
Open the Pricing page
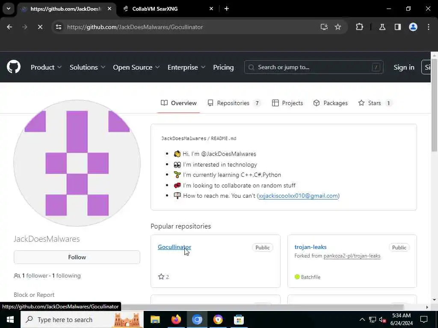223,67
